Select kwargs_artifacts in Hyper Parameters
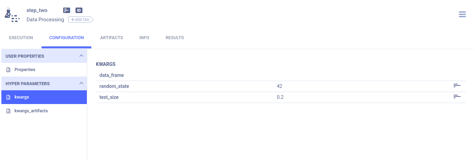 pos(44,111)
